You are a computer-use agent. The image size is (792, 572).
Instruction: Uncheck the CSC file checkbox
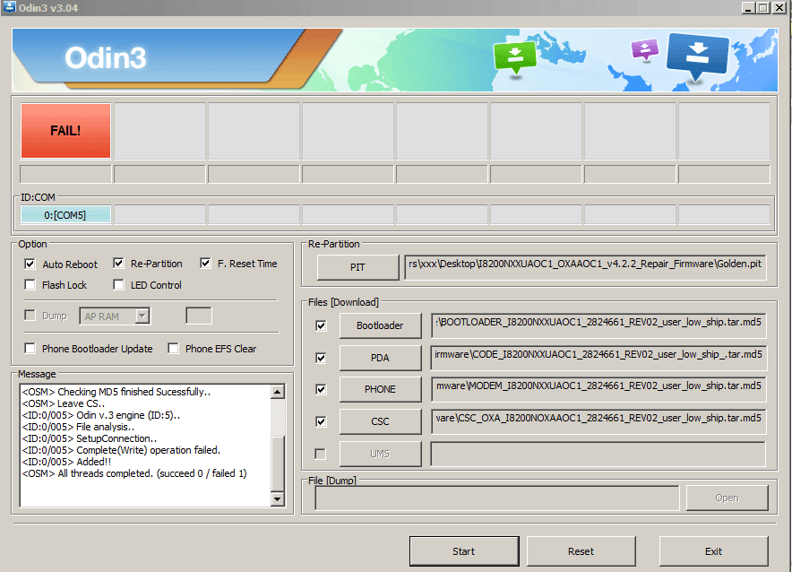coord(321,421)
